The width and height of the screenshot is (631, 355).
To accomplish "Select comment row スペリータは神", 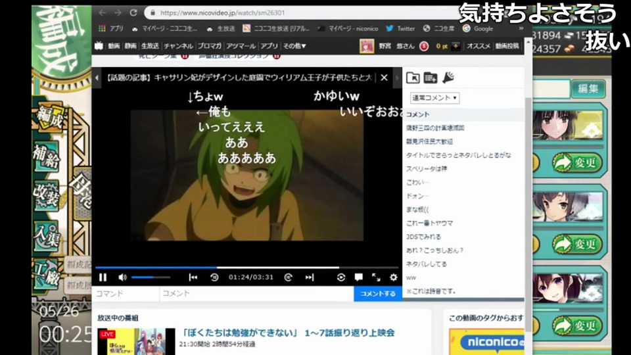I will (x=463, y=169).
